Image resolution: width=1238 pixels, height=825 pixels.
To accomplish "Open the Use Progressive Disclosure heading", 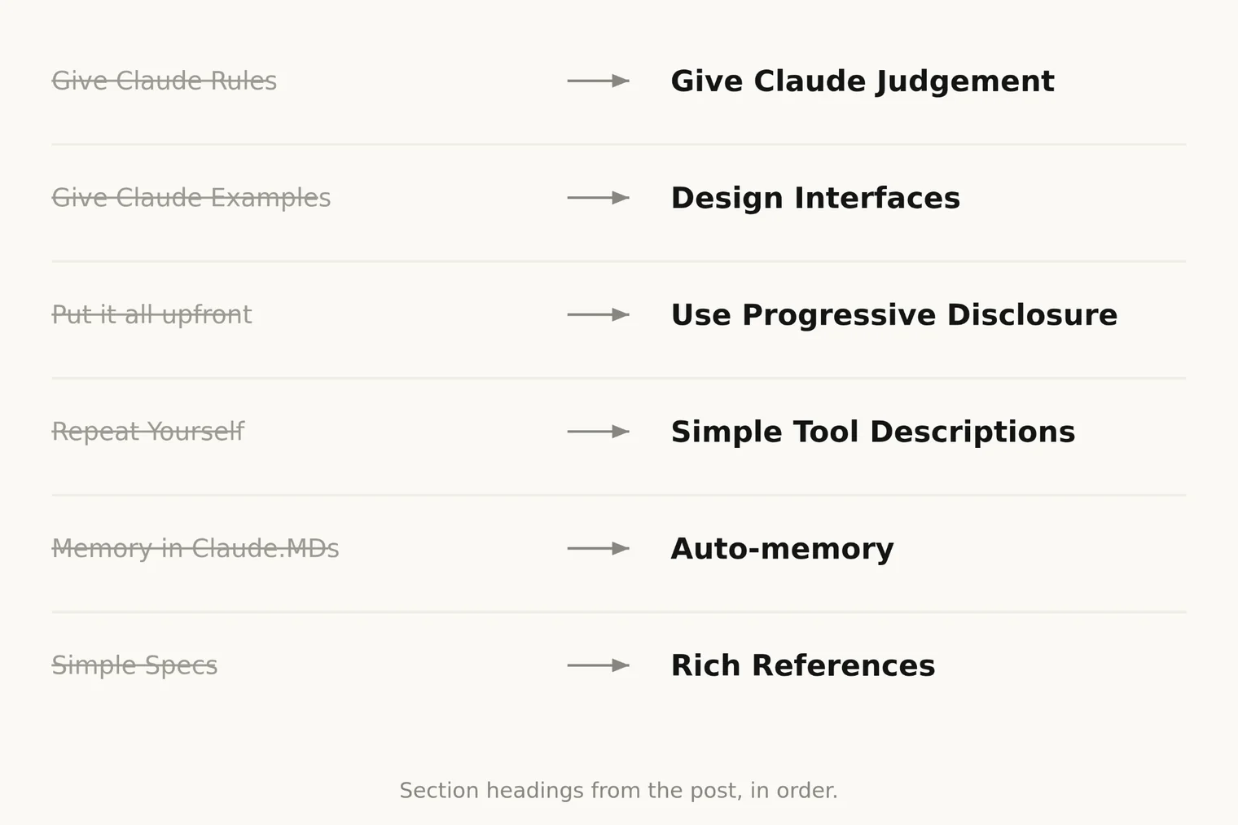I will (x=894, y=315).
